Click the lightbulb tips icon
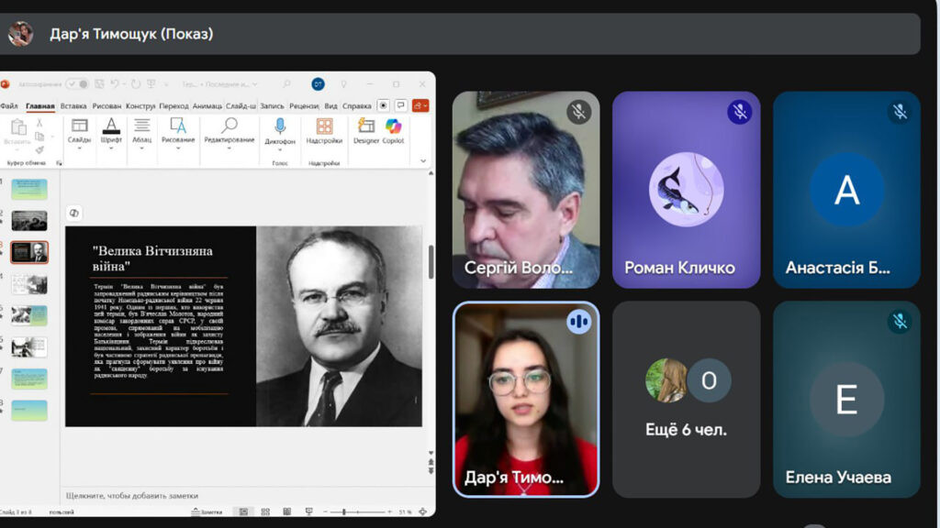 pos(343,84)
